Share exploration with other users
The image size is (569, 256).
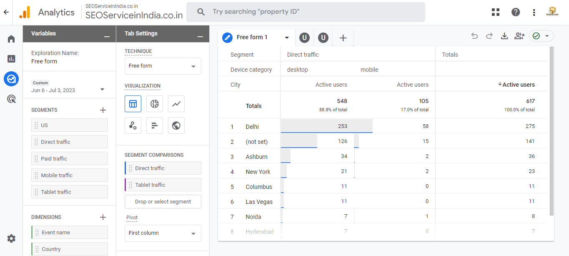519,36
